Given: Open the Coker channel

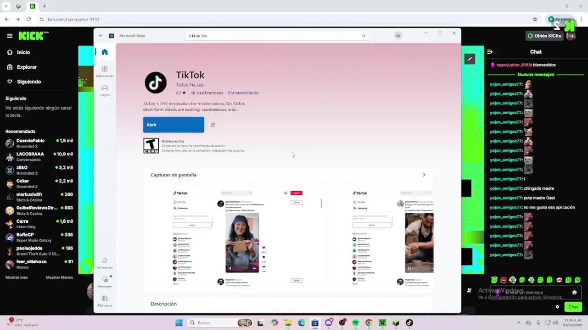Looking at the screenshot, I should pyautogui.click(x=39, y=183).
